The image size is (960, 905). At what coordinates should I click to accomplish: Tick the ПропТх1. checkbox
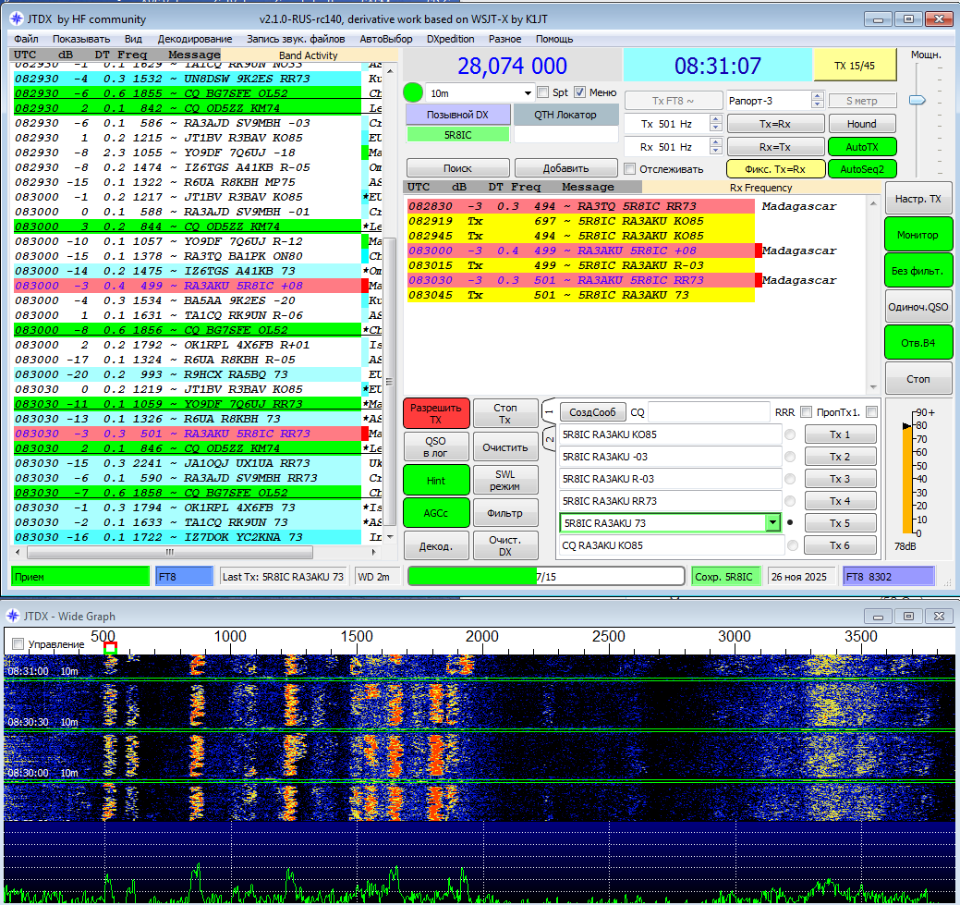[872, 411]
